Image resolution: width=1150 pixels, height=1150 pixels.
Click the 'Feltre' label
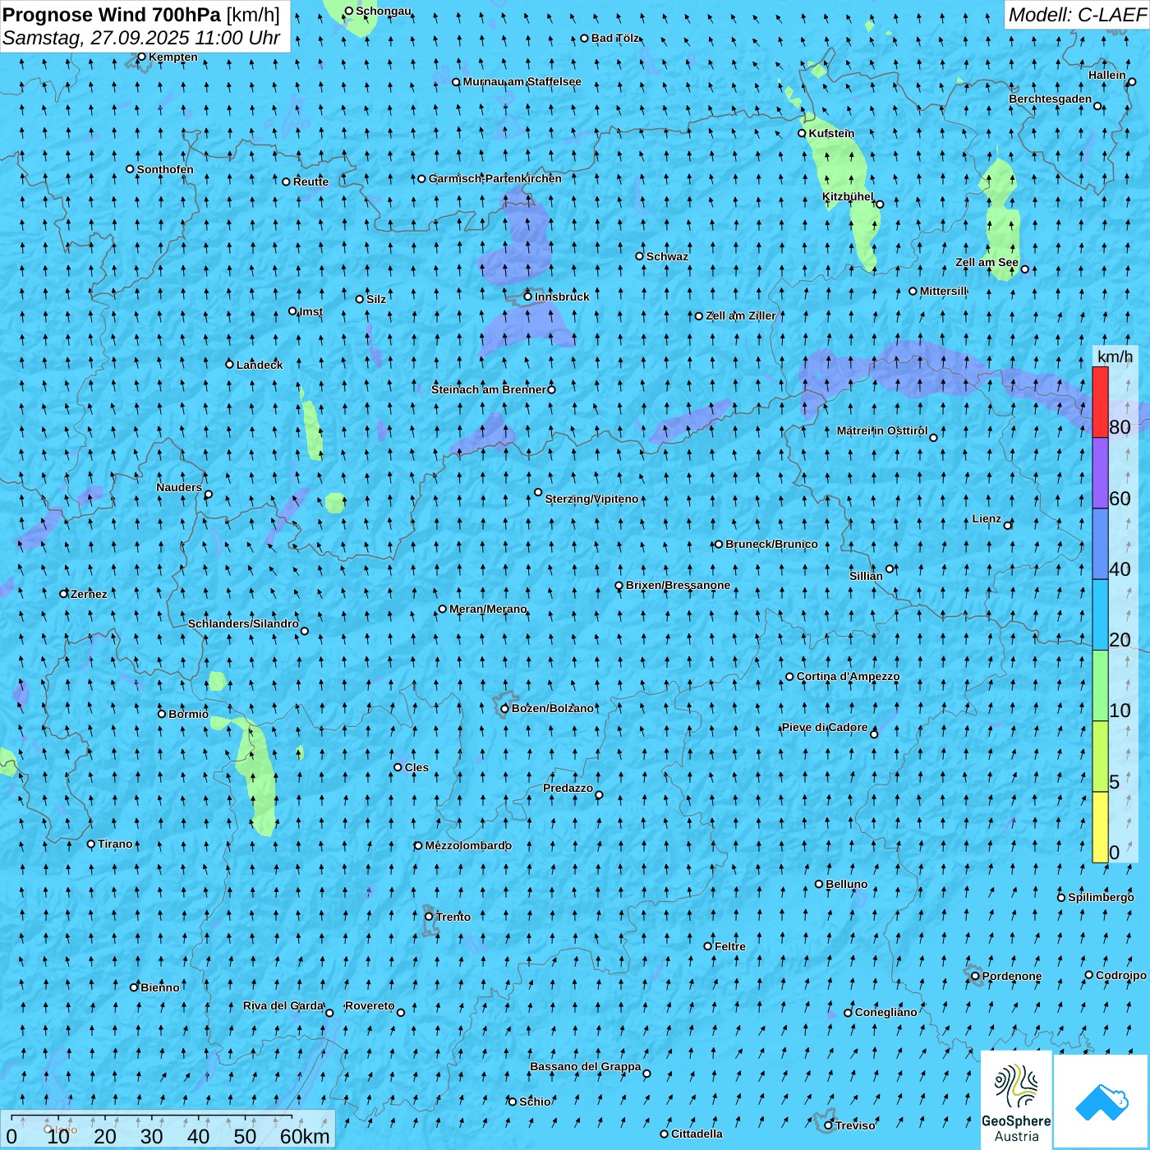point(730,946)
